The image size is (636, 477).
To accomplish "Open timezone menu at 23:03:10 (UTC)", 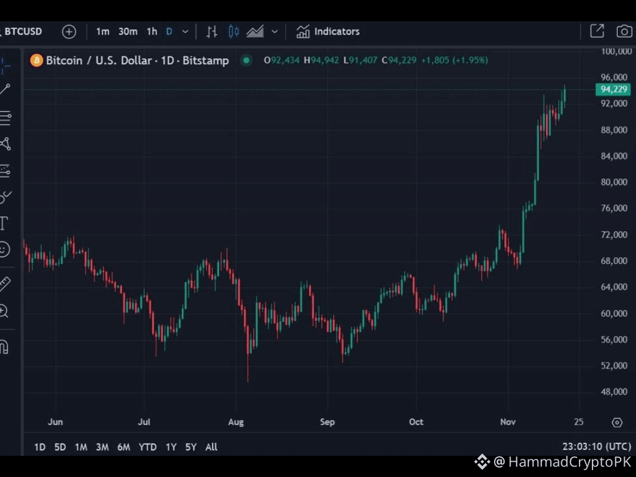I will 597,446.
